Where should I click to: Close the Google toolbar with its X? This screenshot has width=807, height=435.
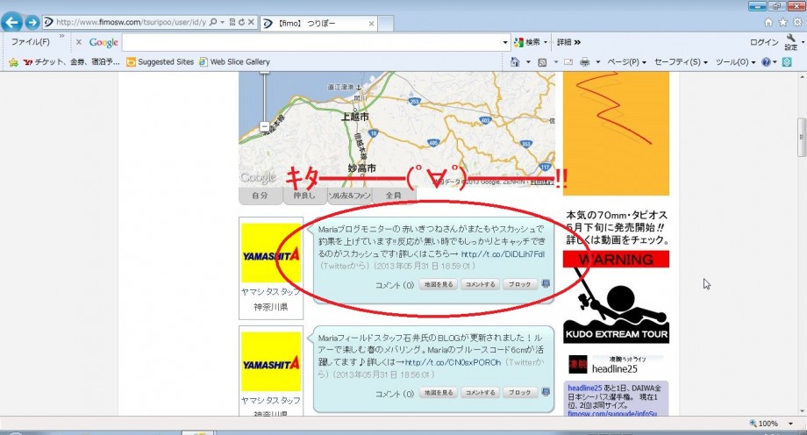pos(79,42)
